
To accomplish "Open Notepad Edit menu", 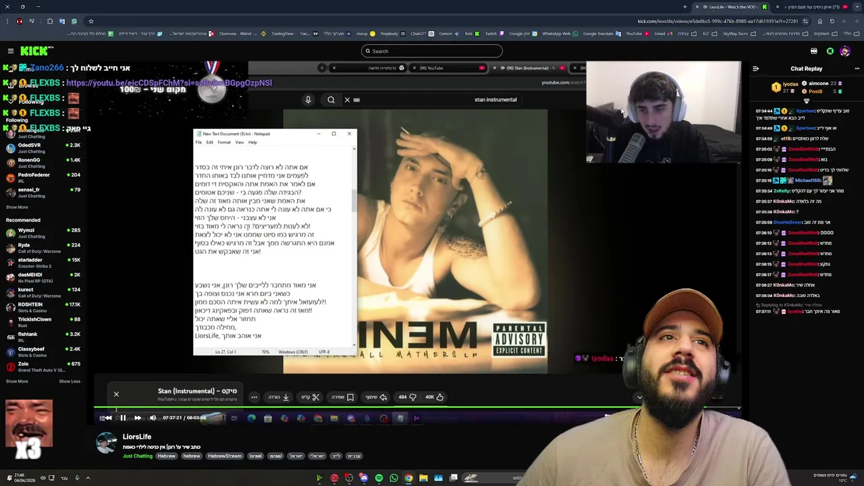I will [x=210, y=142].
